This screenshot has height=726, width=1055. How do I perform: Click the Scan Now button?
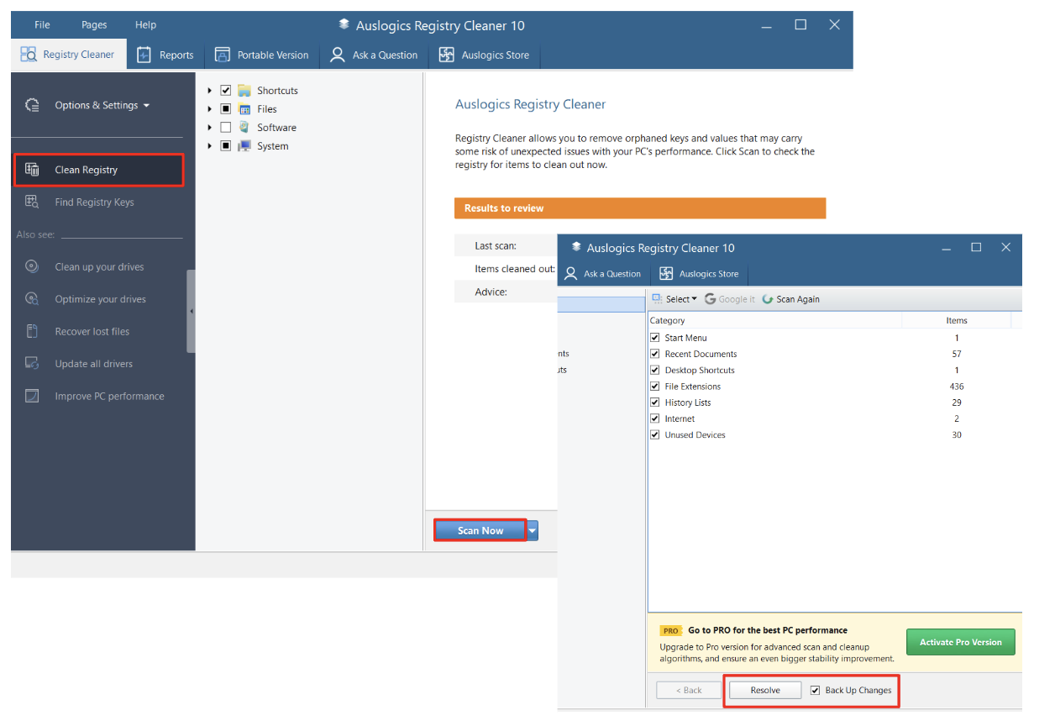(480, 529)
